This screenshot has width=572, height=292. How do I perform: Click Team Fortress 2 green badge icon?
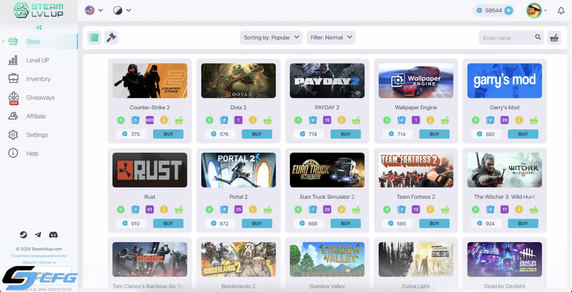(x=387, y=210)
